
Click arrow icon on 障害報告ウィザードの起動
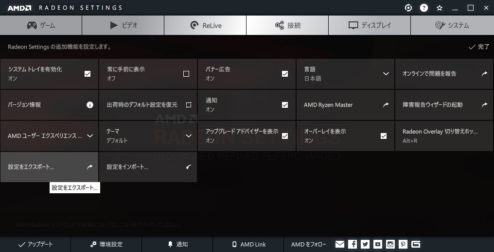pos(484,105)
